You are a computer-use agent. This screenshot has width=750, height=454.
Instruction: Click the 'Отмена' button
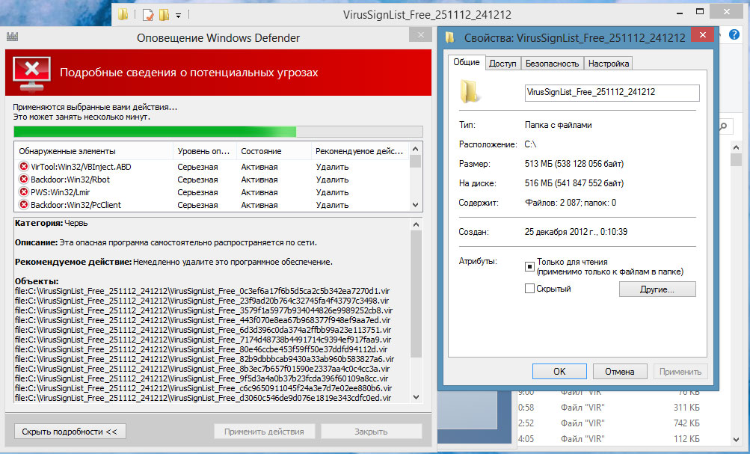tap(619, 371)
